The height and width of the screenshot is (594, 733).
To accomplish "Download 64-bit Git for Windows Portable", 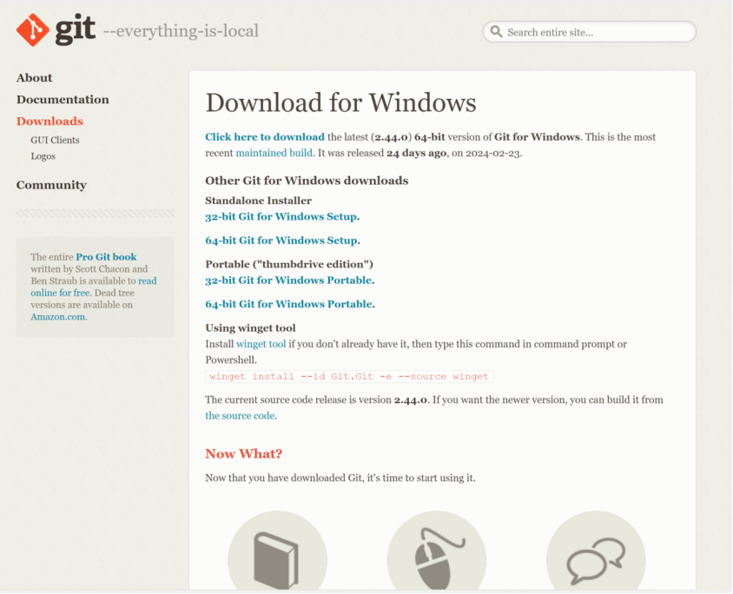I will coord(289,304).
